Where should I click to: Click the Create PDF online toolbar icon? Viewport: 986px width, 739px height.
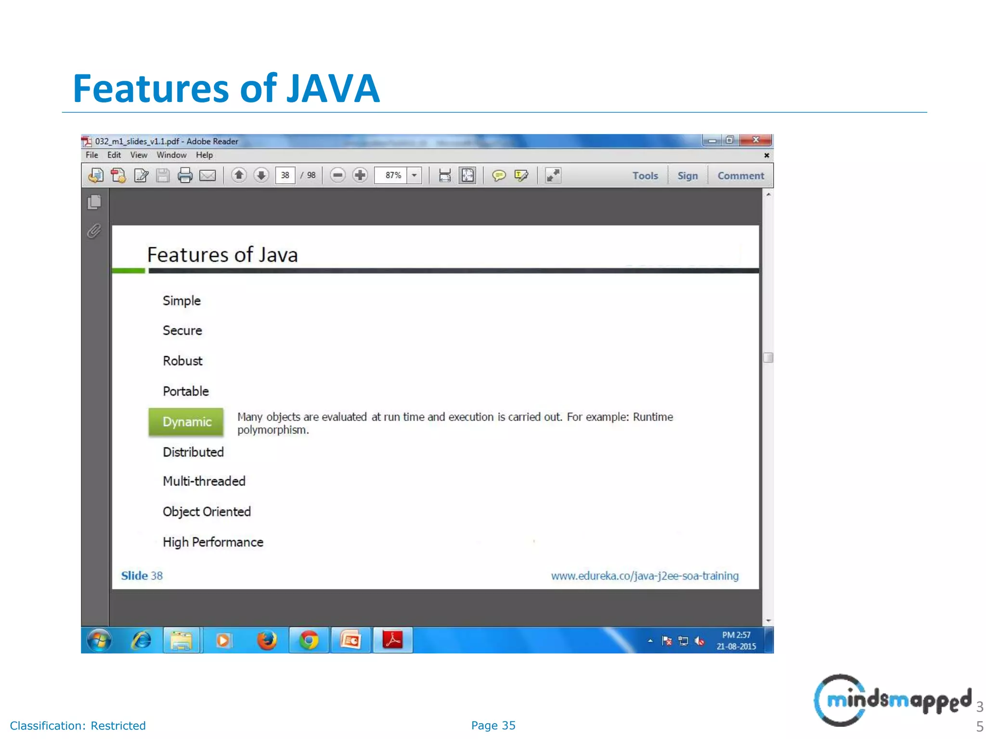(96, 176)
